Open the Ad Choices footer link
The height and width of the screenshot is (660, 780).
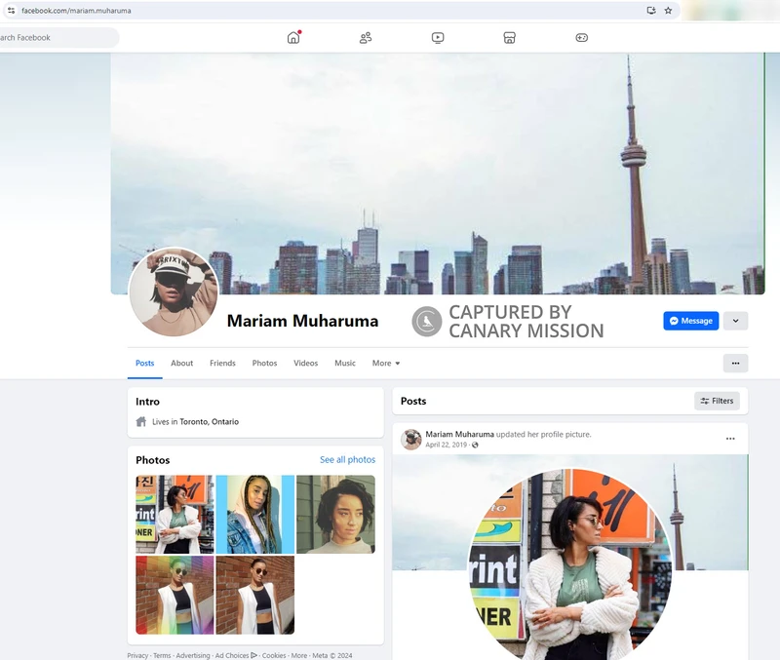(236, 655)
